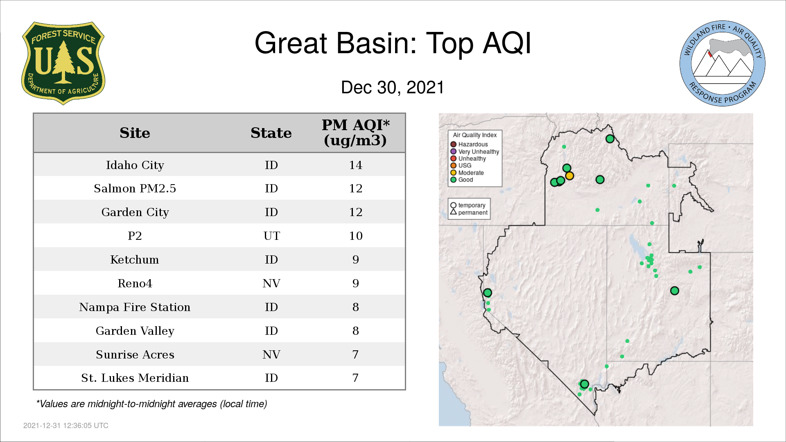The image size is (786, 442).
Task: Click the midnight-to-midnight averages footnote
Action: 151,404
